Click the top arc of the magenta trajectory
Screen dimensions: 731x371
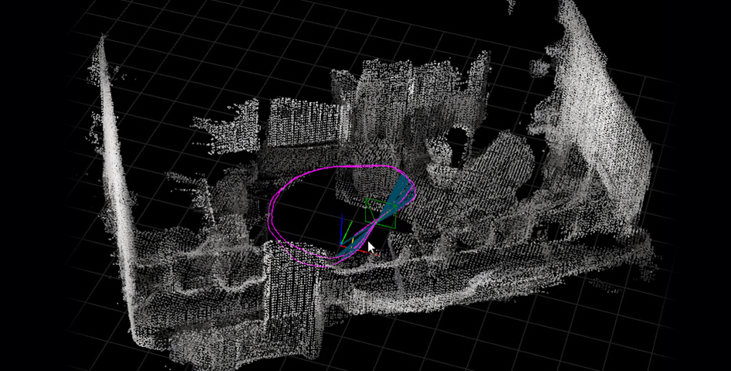point(347,165)
